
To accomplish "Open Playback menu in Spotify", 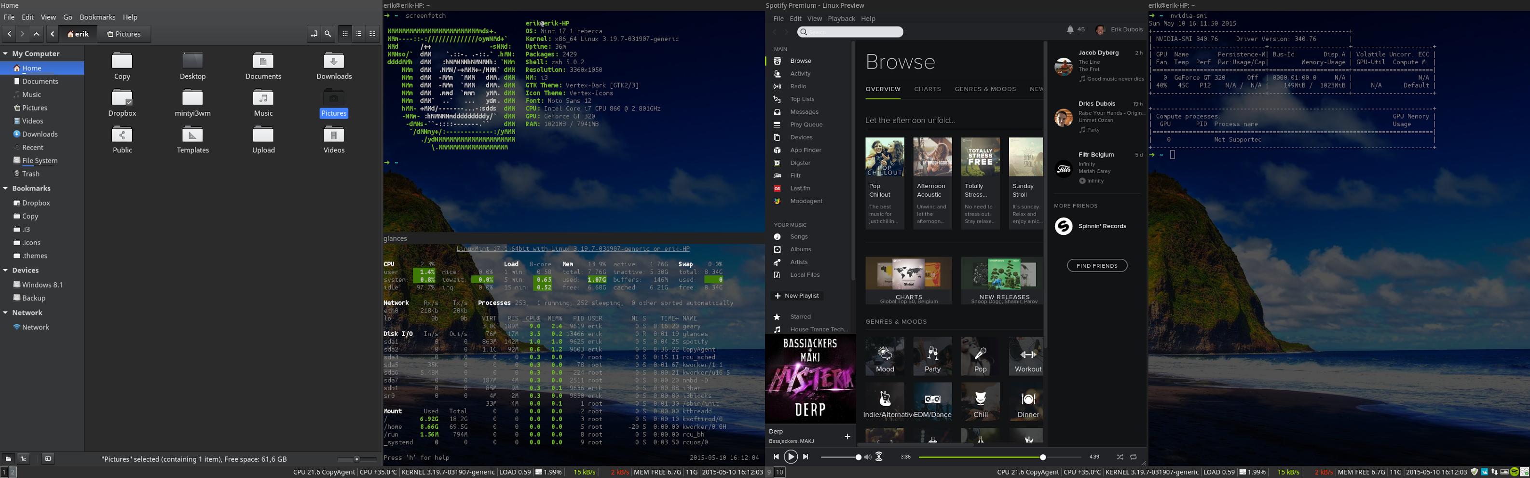I will click(842, 18).
